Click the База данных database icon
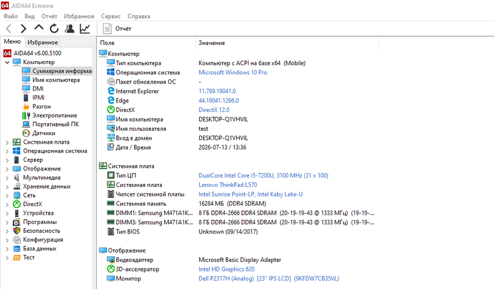Image resolution: width=494 pixels, height=289 pixels. (16, 248)
